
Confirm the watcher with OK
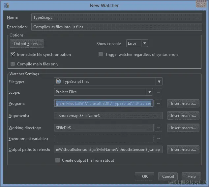point(145,176)
